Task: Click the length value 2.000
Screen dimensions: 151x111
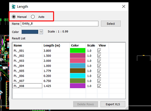Action: click(x=47, y=61)
